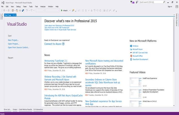Viewport: 179px width, 115px height.
Task: Expand the Toolbox side panel
Action: [x=2, y=16]
